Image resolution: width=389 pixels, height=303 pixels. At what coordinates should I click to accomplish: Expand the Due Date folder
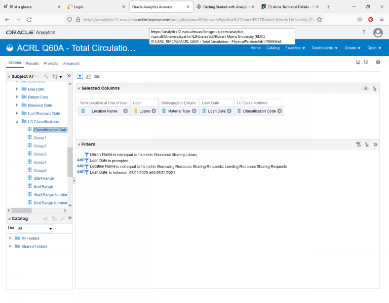tap(17, 89)
